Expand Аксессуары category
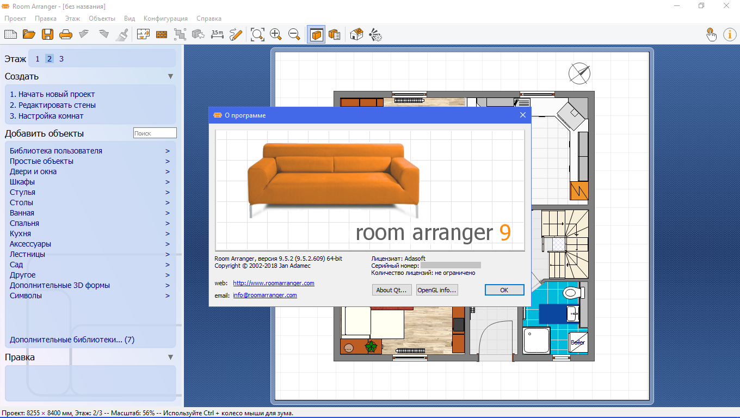This screenshot has width=740, height=418. pos(90,244)
